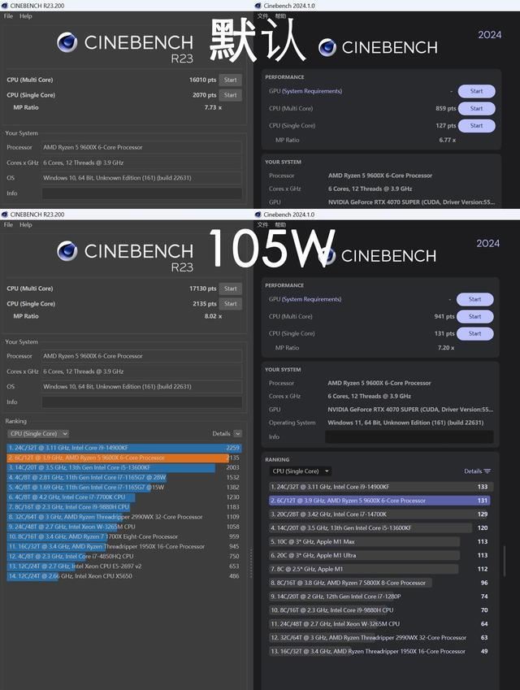Click title bar icon of 2024 window with 941 pts

coord(258,215)
